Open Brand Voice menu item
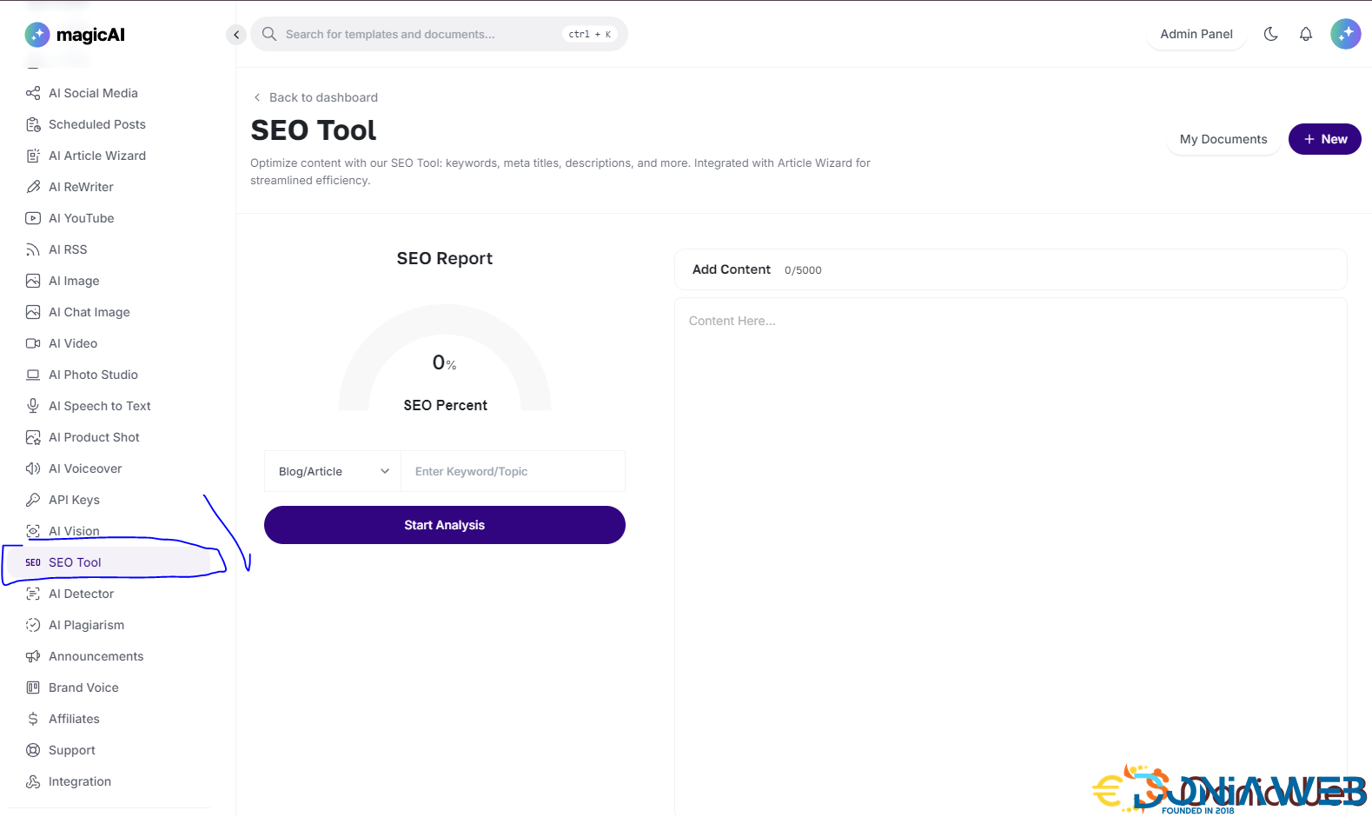 pyautogui.click(x=83, y=687)
